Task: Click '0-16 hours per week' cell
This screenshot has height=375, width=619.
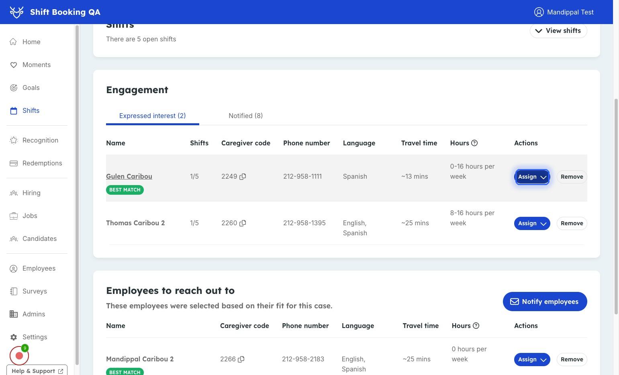Action: tap(472, 171)
